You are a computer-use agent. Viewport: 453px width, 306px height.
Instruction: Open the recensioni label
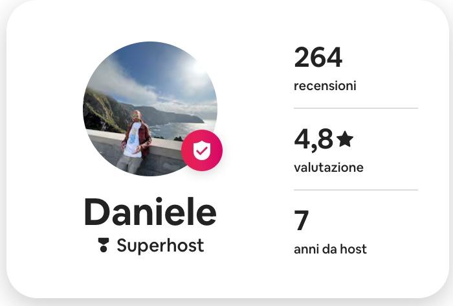click(x=325, y=86)
